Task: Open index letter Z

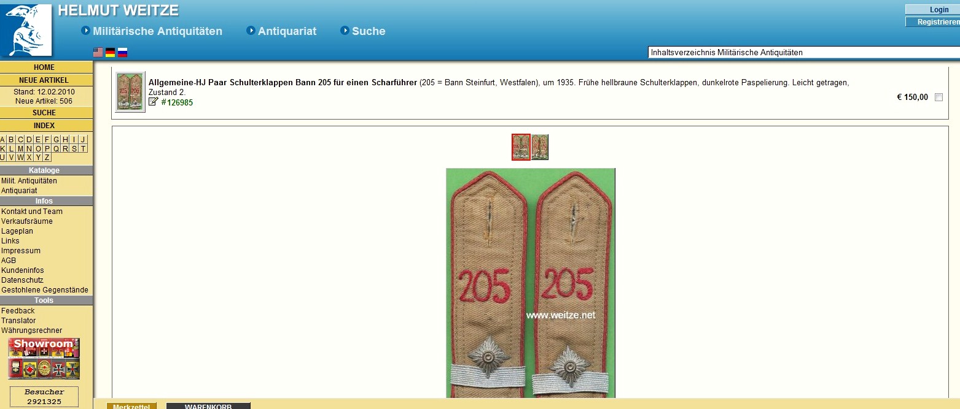Action: pos(47,157)
